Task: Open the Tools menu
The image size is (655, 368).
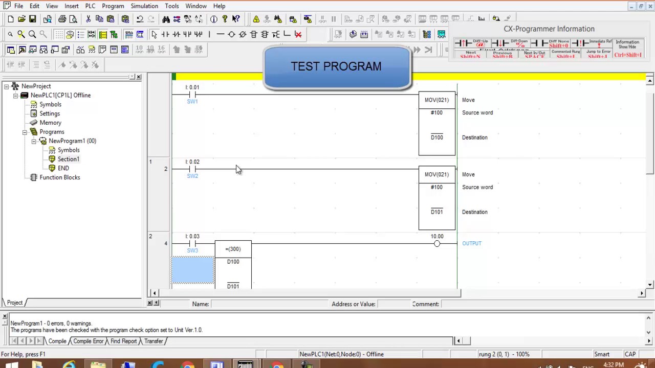Action: pyautogui.click(x=172, y=6)
